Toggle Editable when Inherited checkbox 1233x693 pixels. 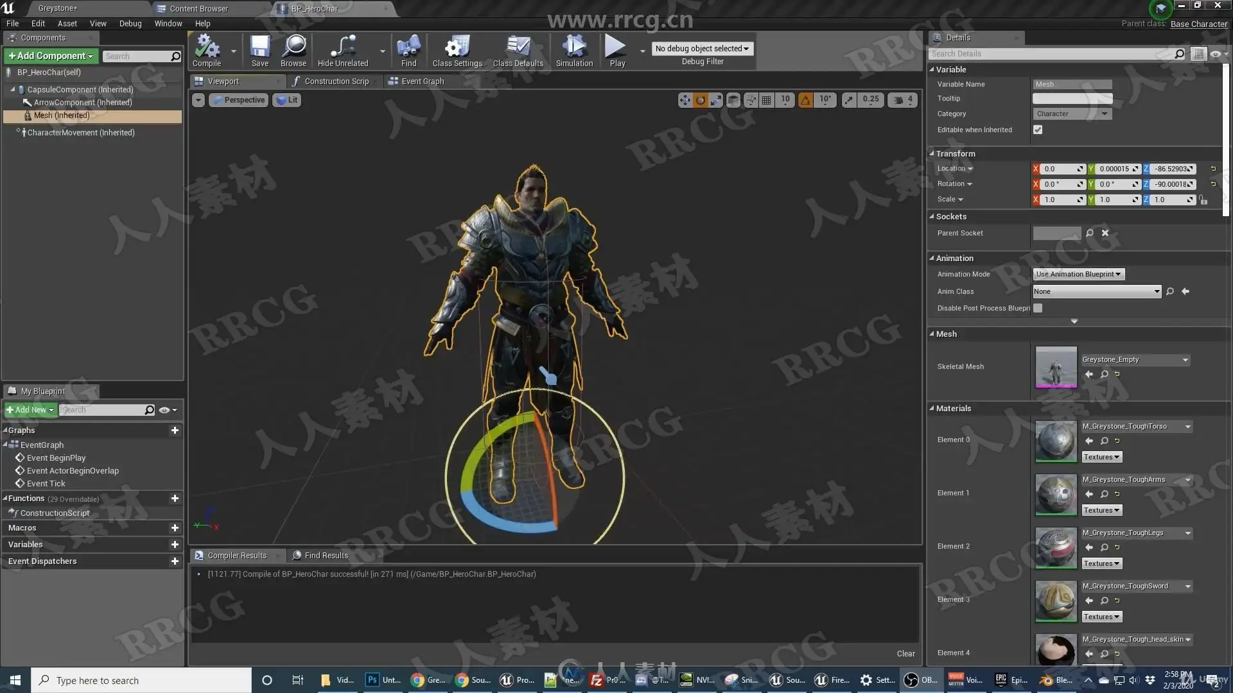(x=1038, y=130)
